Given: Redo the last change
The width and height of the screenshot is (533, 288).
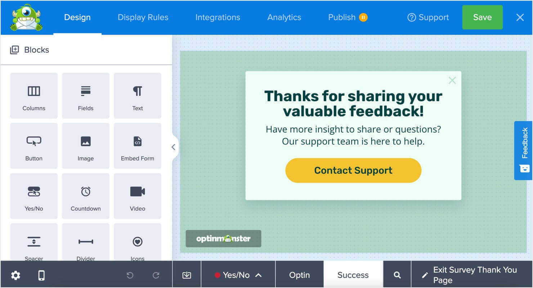Looking at the screenshot, I should point(156,275).
